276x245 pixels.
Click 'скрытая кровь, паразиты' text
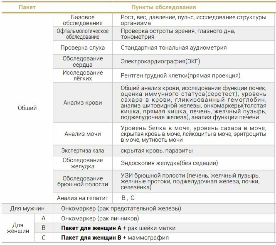coord(157,151)
